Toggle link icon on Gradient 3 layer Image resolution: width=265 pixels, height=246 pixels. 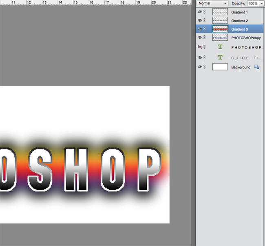point(205,29)
